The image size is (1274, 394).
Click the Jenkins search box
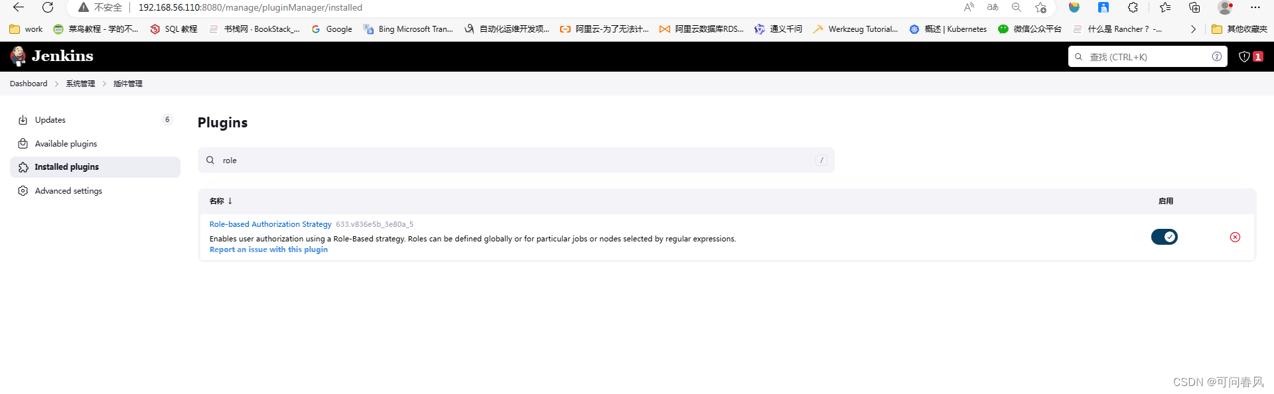(1148, 57)
